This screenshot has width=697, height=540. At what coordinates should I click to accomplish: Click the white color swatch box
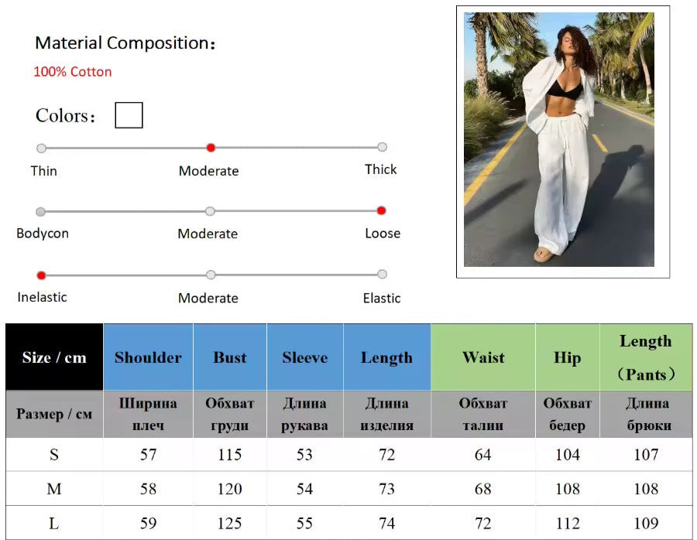(129, 115)
